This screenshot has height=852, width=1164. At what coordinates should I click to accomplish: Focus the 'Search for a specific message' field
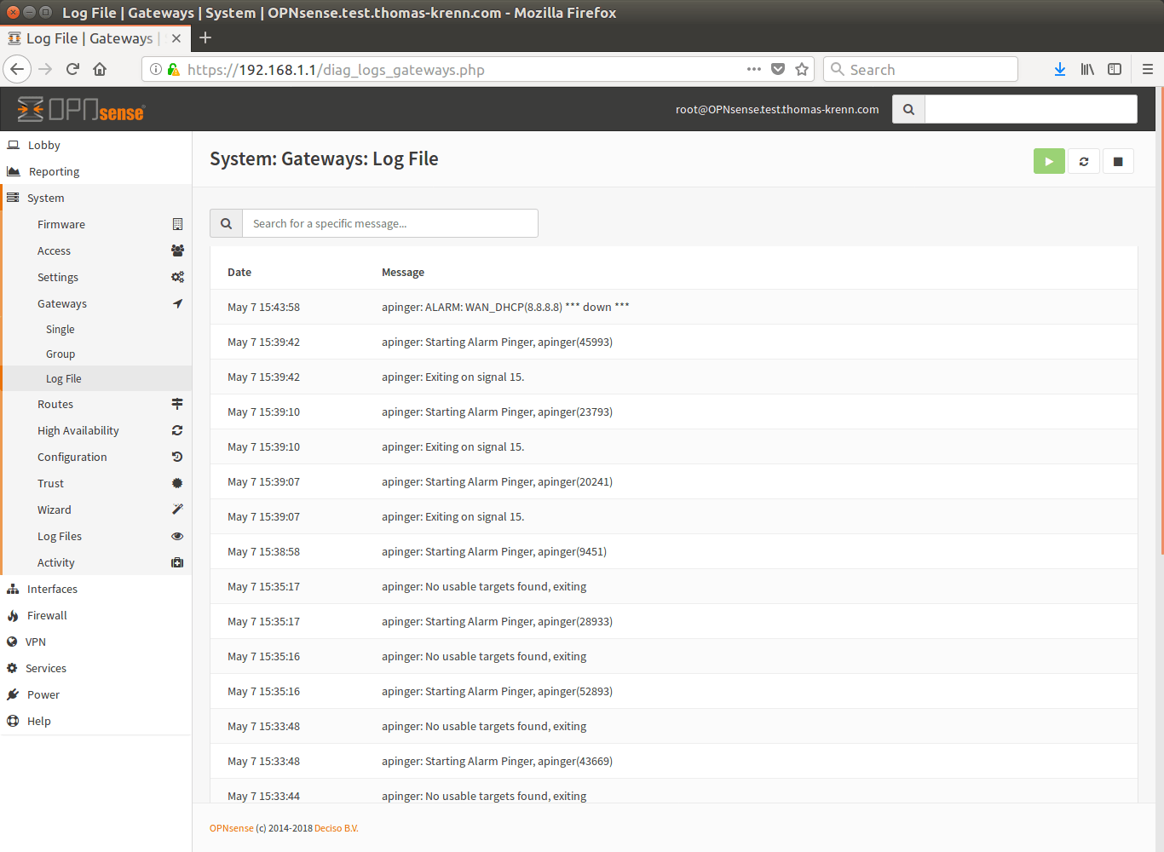(x=389, y=223)
